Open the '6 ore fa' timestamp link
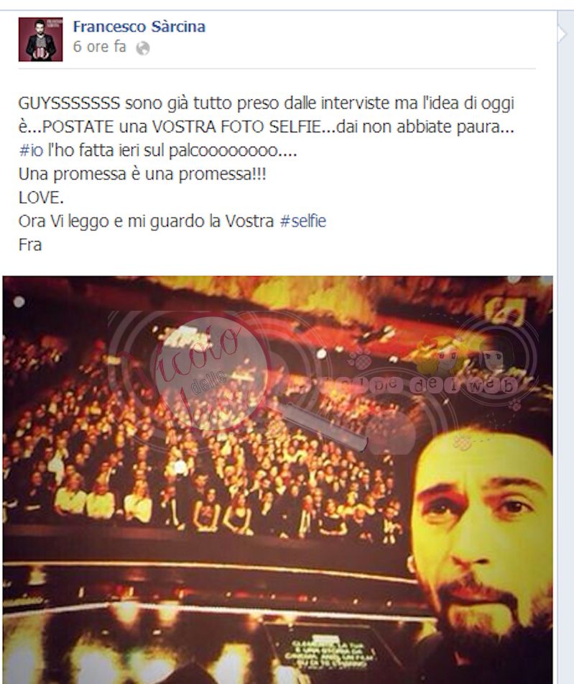The image size is (574, 684). (99, 47)
